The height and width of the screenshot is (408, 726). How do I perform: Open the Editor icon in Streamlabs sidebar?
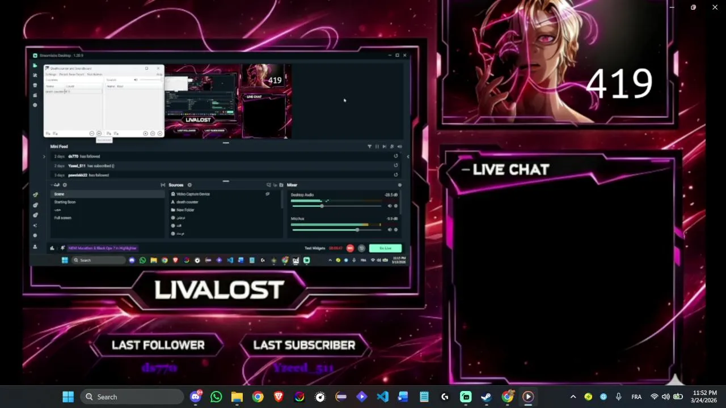point(35,65)
